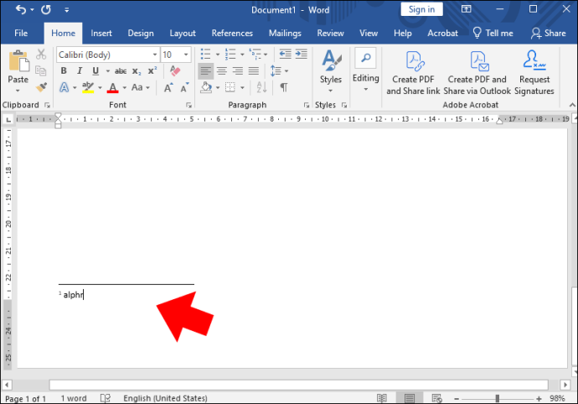Switch to the References tab

pyautogui.click(x=232, y=34)
